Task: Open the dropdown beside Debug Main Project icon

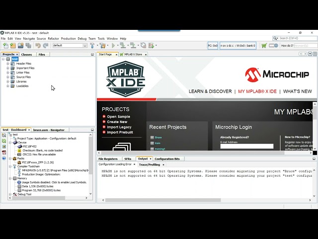Action: [x=156, y=45]
